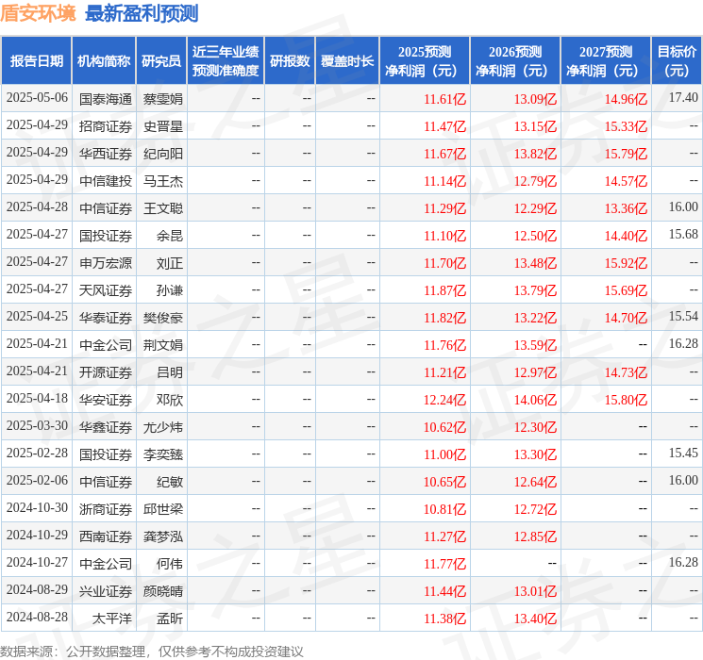This screenshot has width=703, height=660.
Task: Click analyst name 纪向阳
Action: pos(162,154)
